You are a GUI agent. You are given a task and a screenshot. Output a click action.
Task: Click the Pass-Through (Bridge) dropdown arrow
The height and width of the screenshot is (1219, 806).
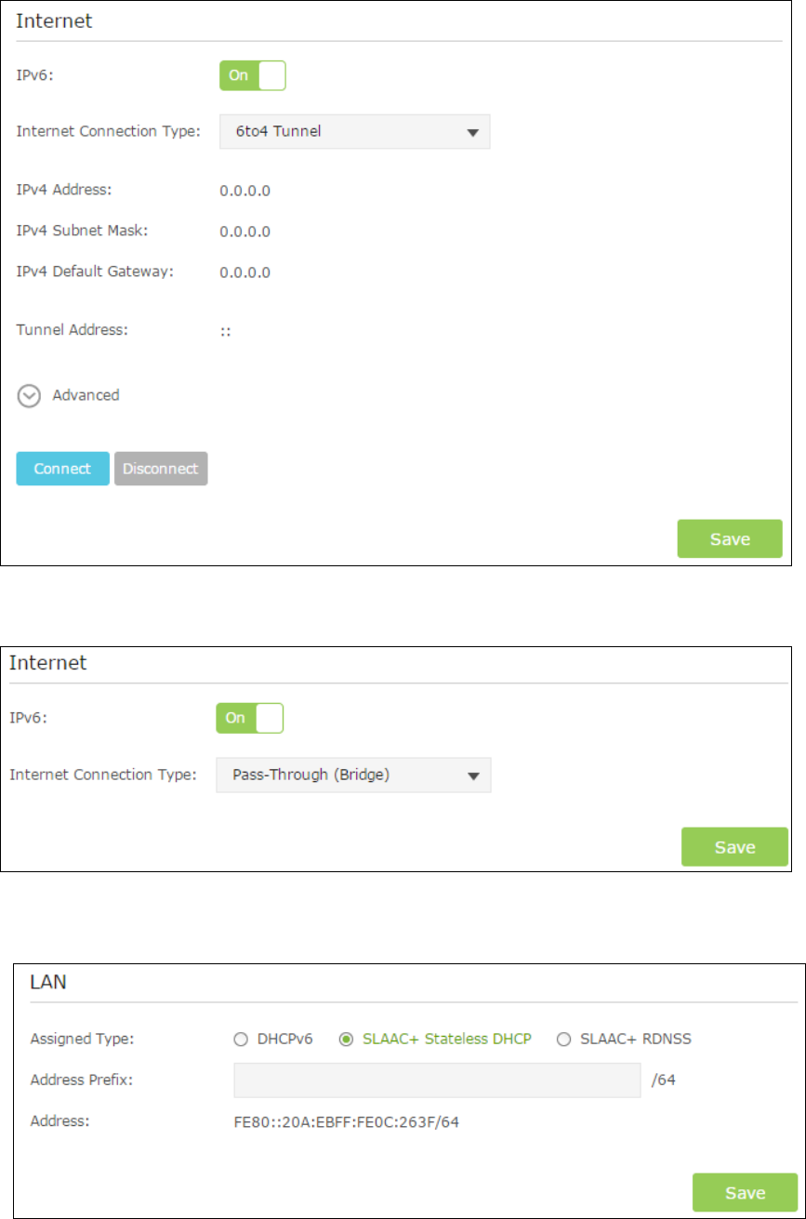(473, 775)
